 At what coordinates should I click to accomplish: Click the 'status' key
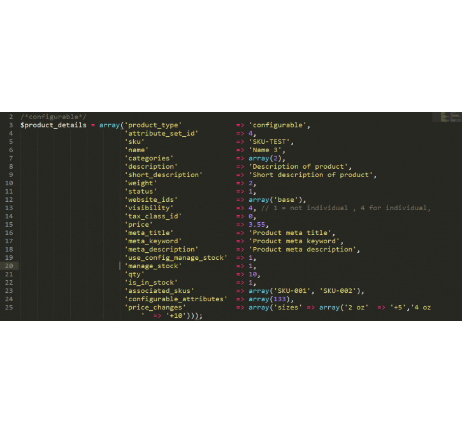click(x=141, y=191)
